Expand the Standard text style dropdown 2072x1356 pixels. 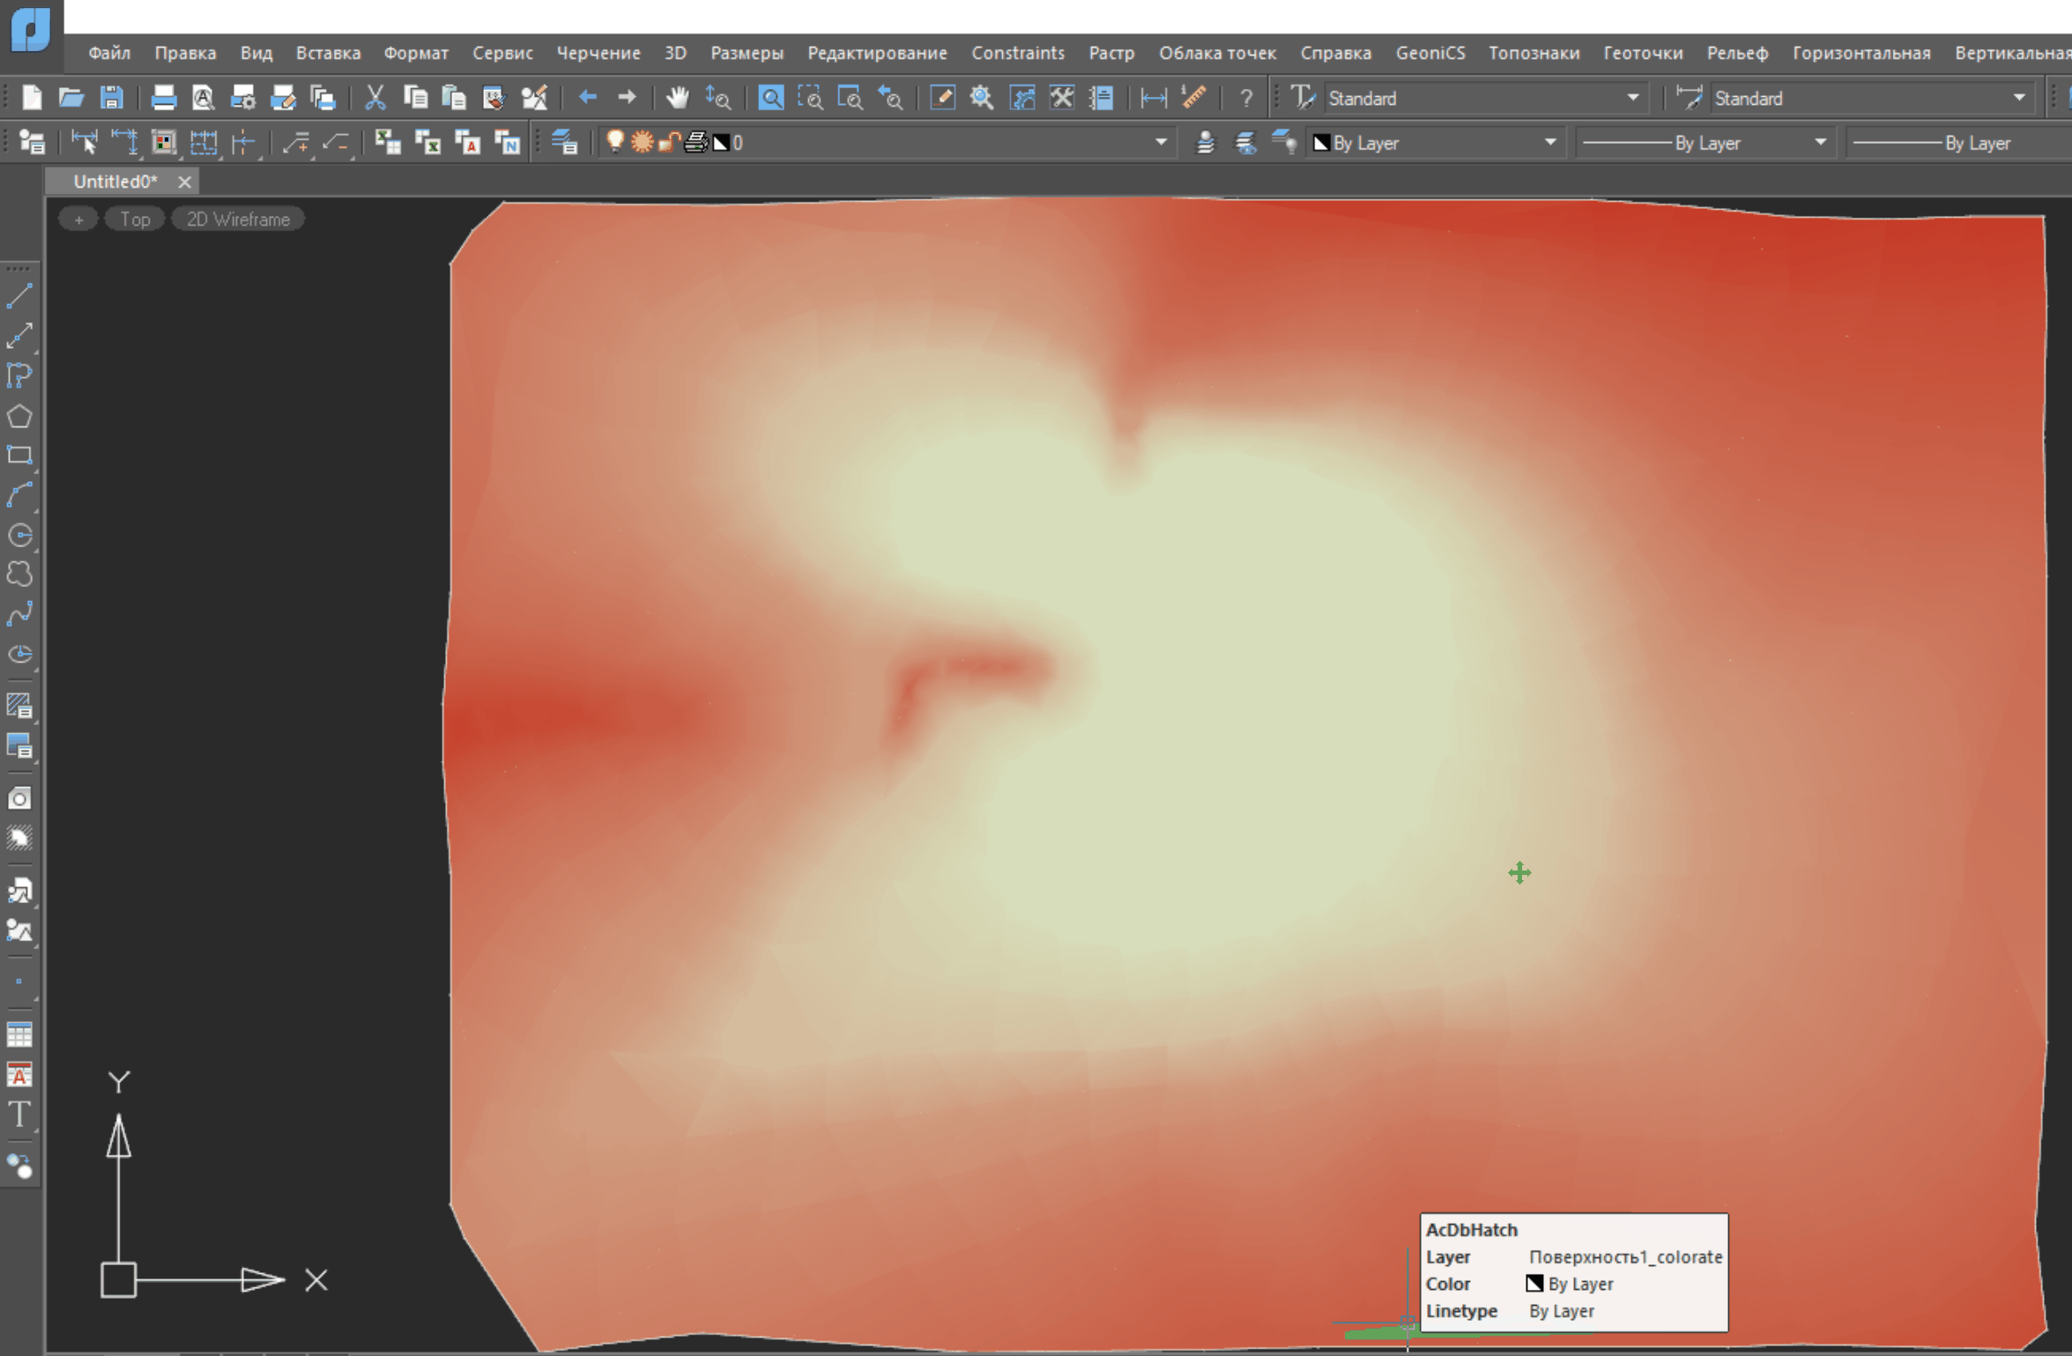coord(1632,98)
